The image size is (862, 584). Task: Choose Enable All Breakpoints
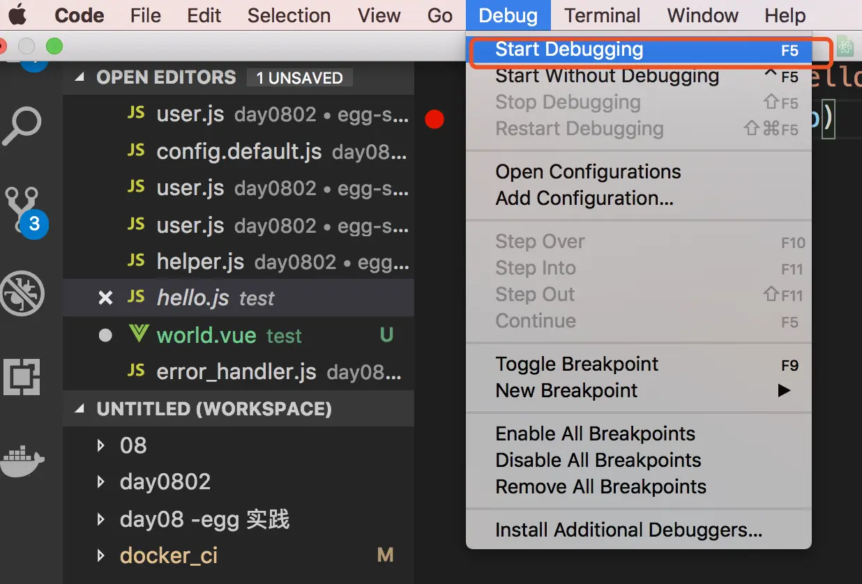[639, 433]
